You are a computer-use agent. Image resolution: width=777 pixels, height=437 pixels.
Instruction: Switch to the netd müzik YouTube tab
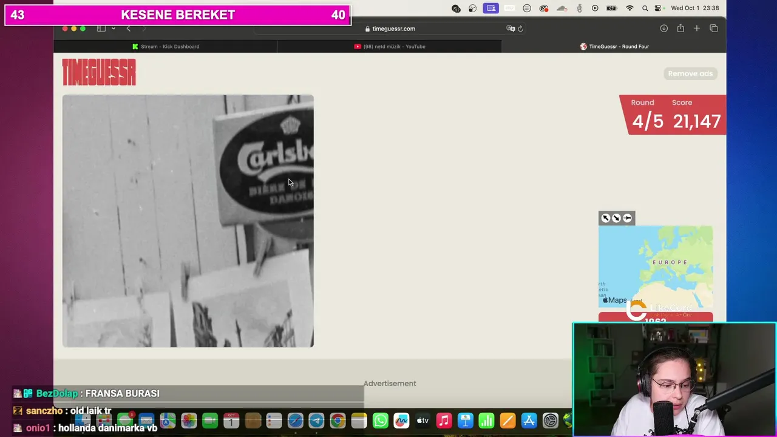tap(390, 46)
